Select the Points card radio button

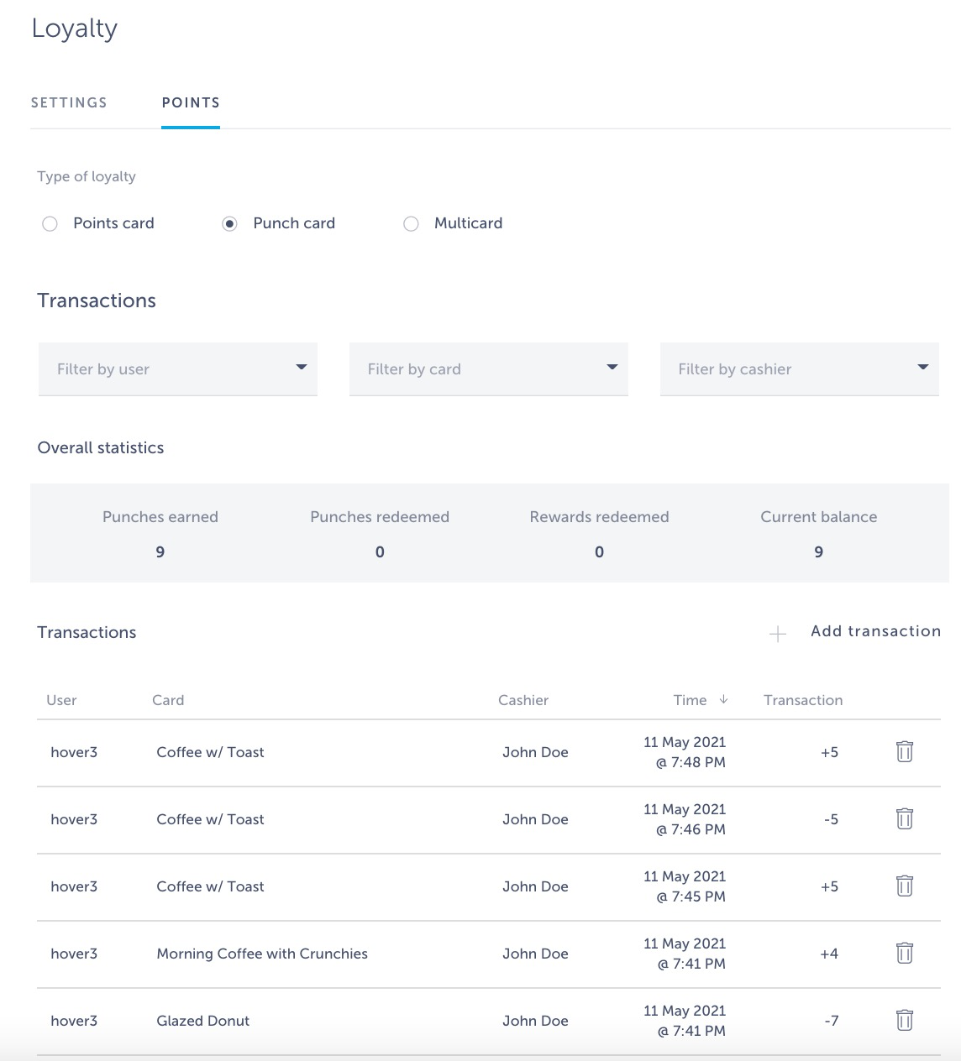tap(50, 224)
